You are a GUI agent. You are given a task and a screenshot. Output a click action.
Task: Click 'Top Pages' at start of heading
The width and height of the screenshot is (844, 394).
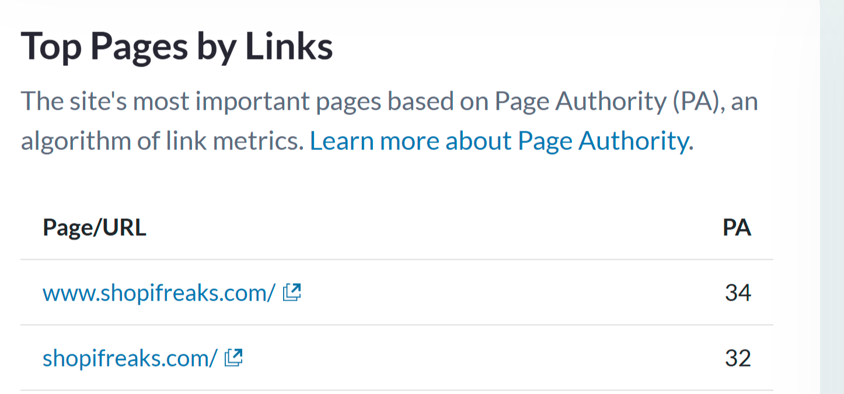(104, 48)
